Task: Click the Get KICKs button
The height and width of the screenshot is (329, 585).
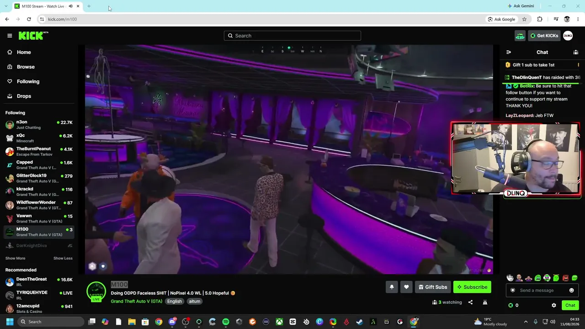Action: coord(544,36)
